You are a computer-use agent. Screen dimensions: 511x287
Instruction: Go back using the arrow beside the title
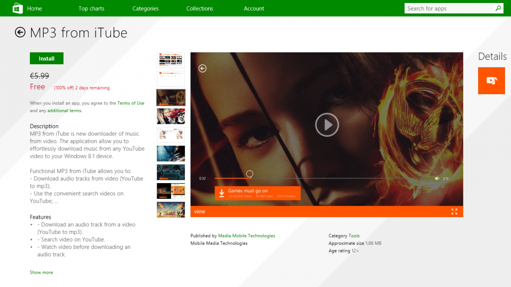coord(20,32)
